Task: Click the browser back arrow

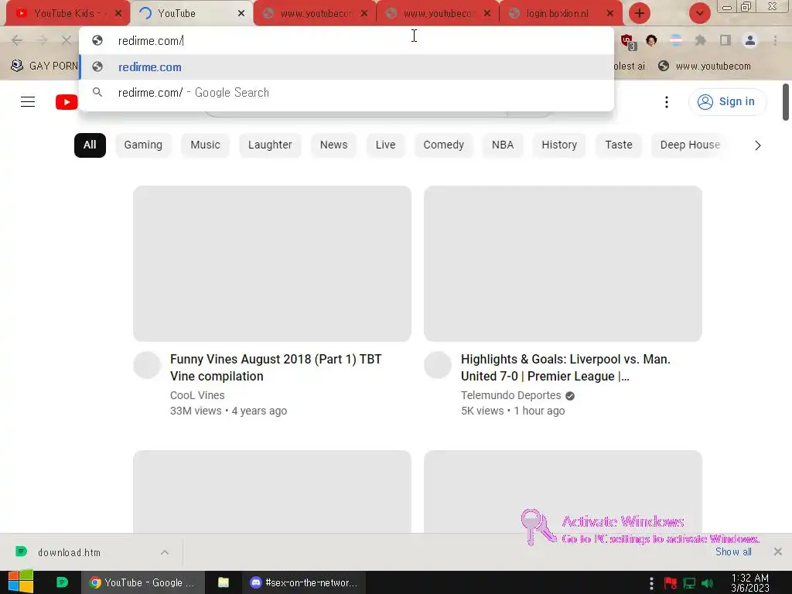Action: pos(17,40)
